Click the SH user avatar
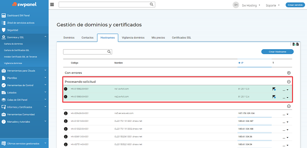 (x=236, y=5)
